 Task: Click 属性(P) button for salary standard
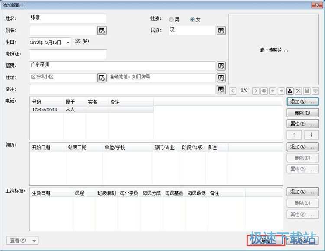pyautogui.click(x=302, y=214)
